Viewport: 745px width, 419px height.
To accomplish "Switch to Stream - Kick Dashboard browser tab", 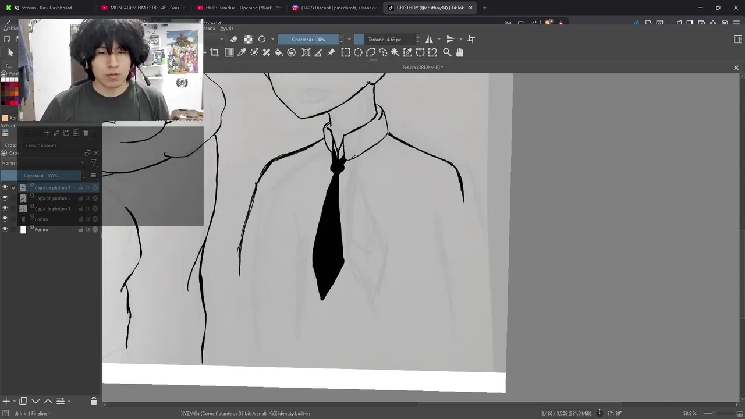I will [47, 8].
